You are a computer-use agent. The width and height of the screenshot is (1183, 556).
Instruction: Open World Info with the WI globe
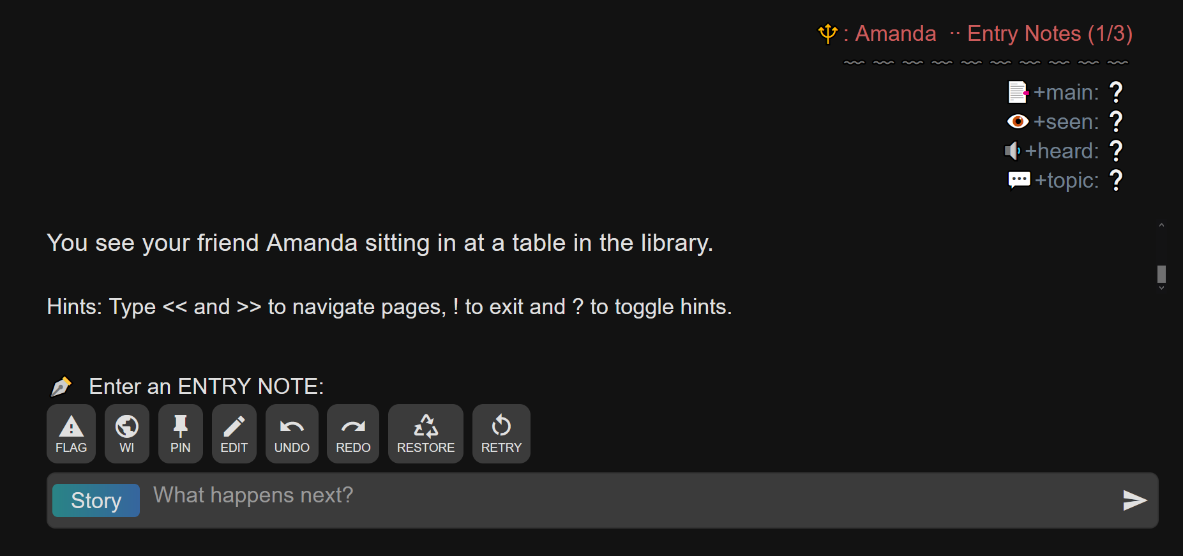126,433
